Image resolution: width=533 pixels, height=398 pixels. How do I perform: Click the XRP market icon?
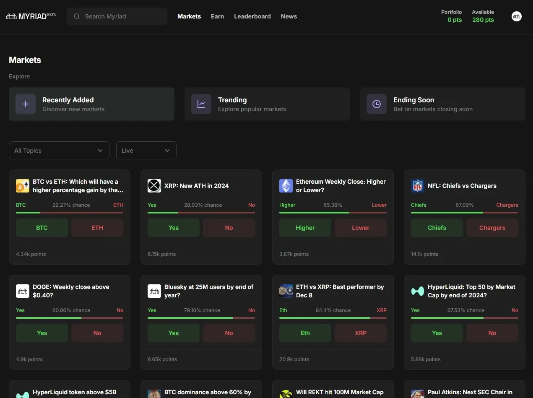click(154, 186)
